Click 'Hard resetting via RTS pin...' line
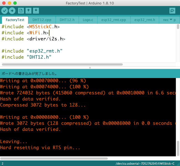 coord(40,147)
